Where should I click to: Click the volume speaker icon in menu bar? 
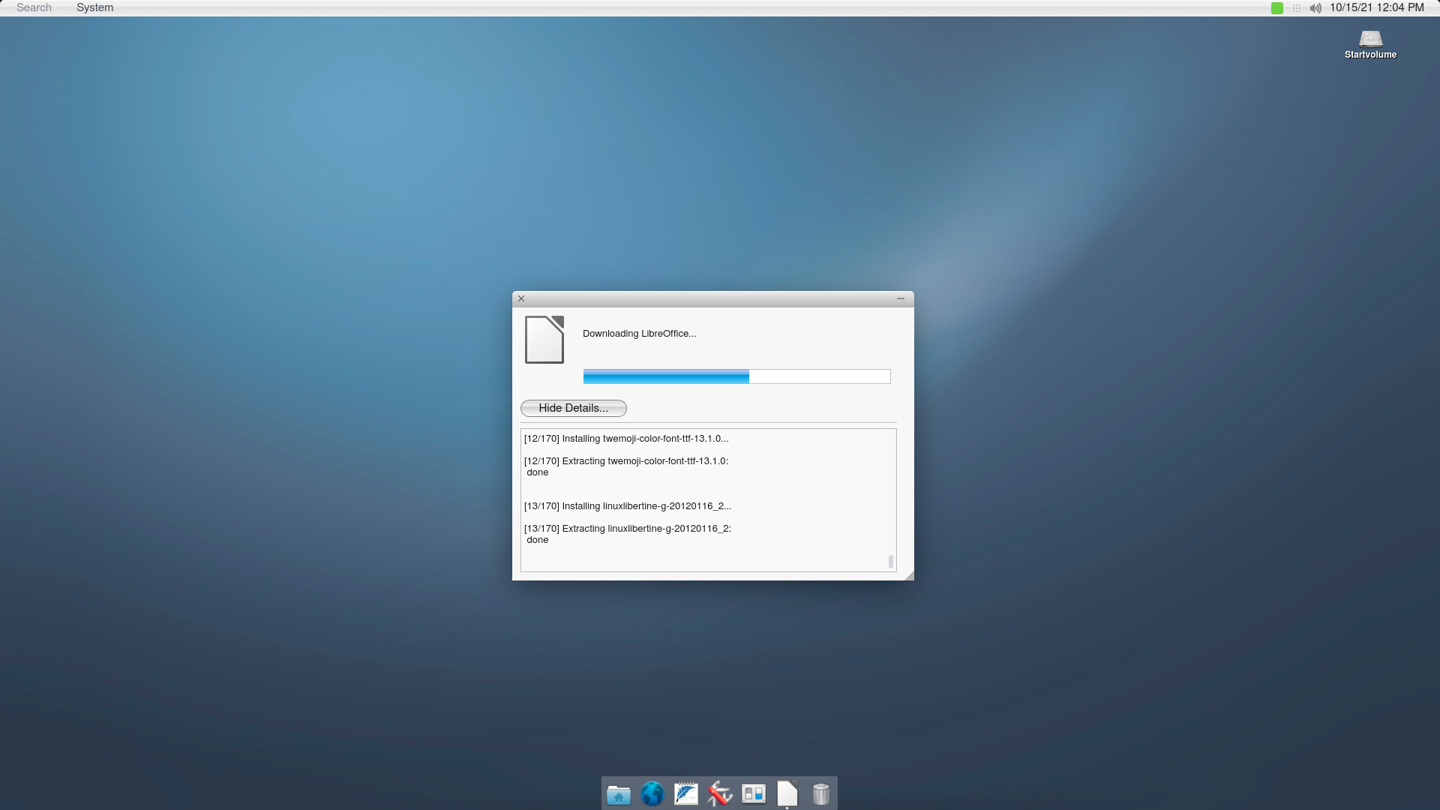click(1315, 8)
